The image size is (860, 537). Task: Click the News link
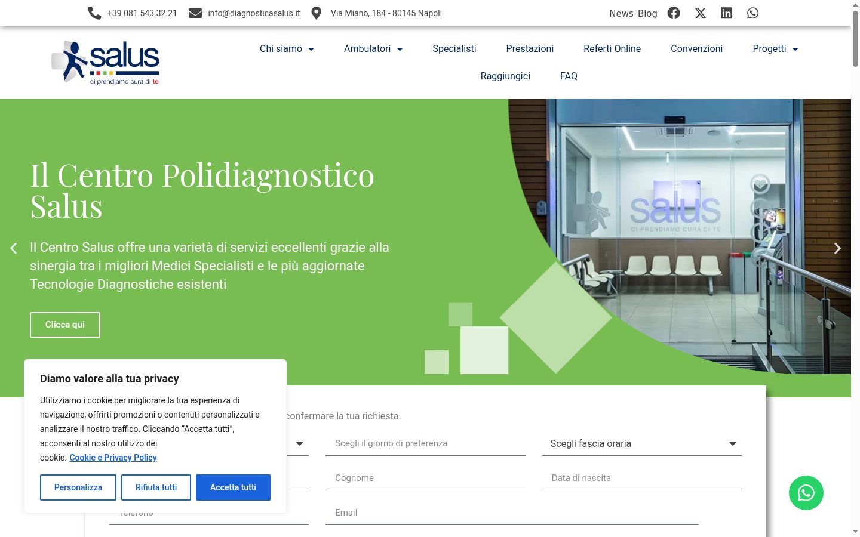pyautogui.click(x=621, y=13)
